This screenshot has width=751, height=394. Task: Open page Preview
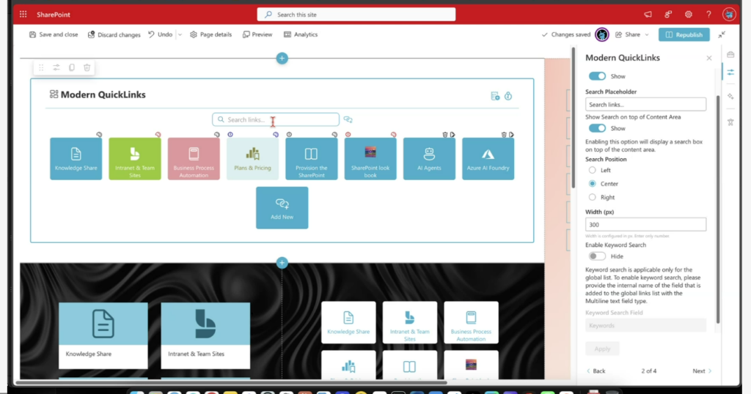pos(257,34)
